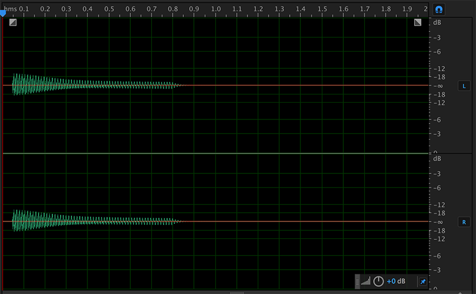476x294 pixels.
Task: Click the right channel dB scale label
Action: point(437,159)
